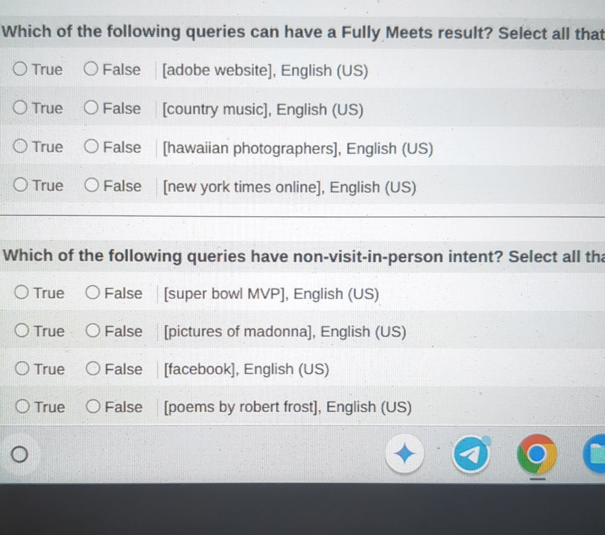Mark [super bowl MVP] as True

pyautogui.click(x=21, y=293)
